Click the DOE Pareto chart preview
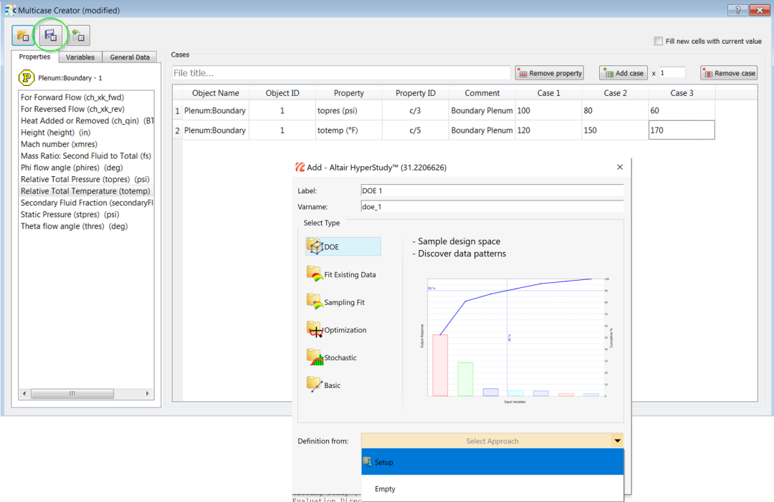 516,340
